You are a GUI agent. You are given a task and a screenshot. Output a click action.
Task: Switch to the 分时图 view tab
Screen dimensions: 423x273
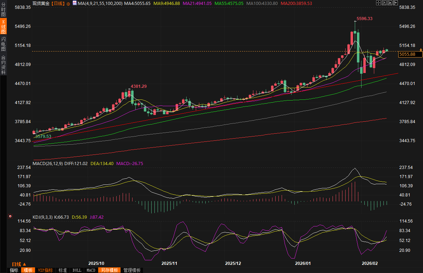(x=3, y=10)
